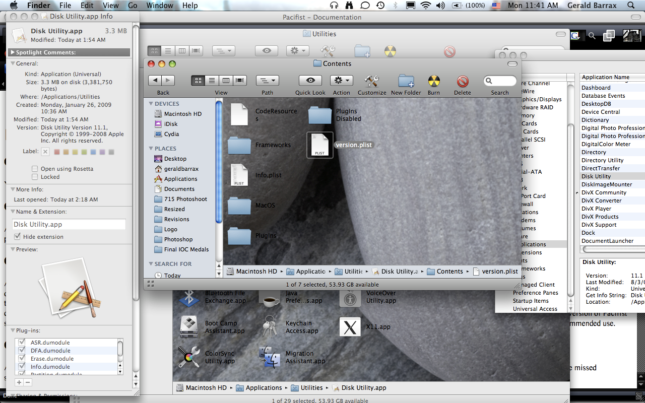
Task: Select the Info.plist file icon
Action: (239, 175)
